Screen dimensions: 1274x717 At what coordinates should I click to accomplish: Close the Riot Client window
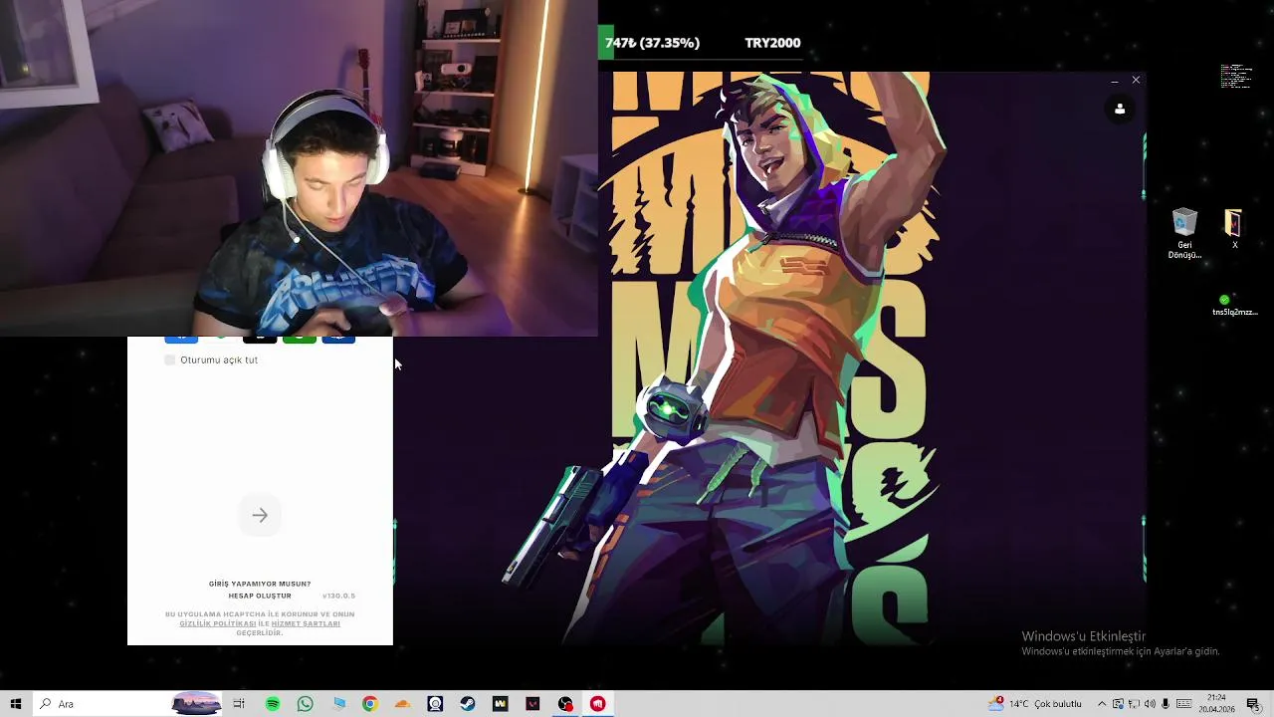1136,80
